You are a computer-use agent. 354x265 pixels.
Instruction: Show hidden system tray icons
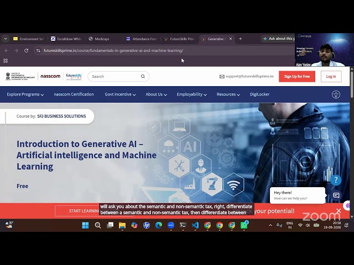tap(270, 225)
